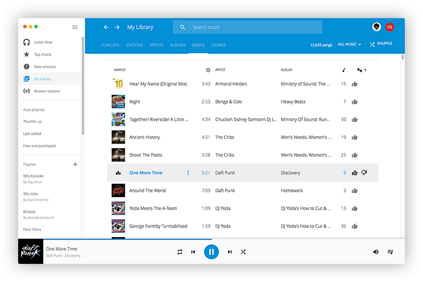Viewport: 423px width, 282px height.
Task: Toggle shuffle in player bar
Action: (x=243, y=252)
